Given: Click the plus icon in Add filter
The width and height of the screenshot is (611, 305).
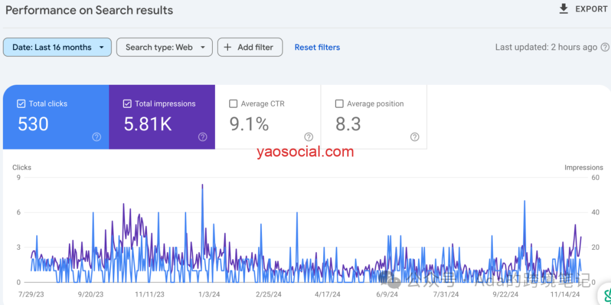Looking at the screenshot, I should click(x=227, y=47).
